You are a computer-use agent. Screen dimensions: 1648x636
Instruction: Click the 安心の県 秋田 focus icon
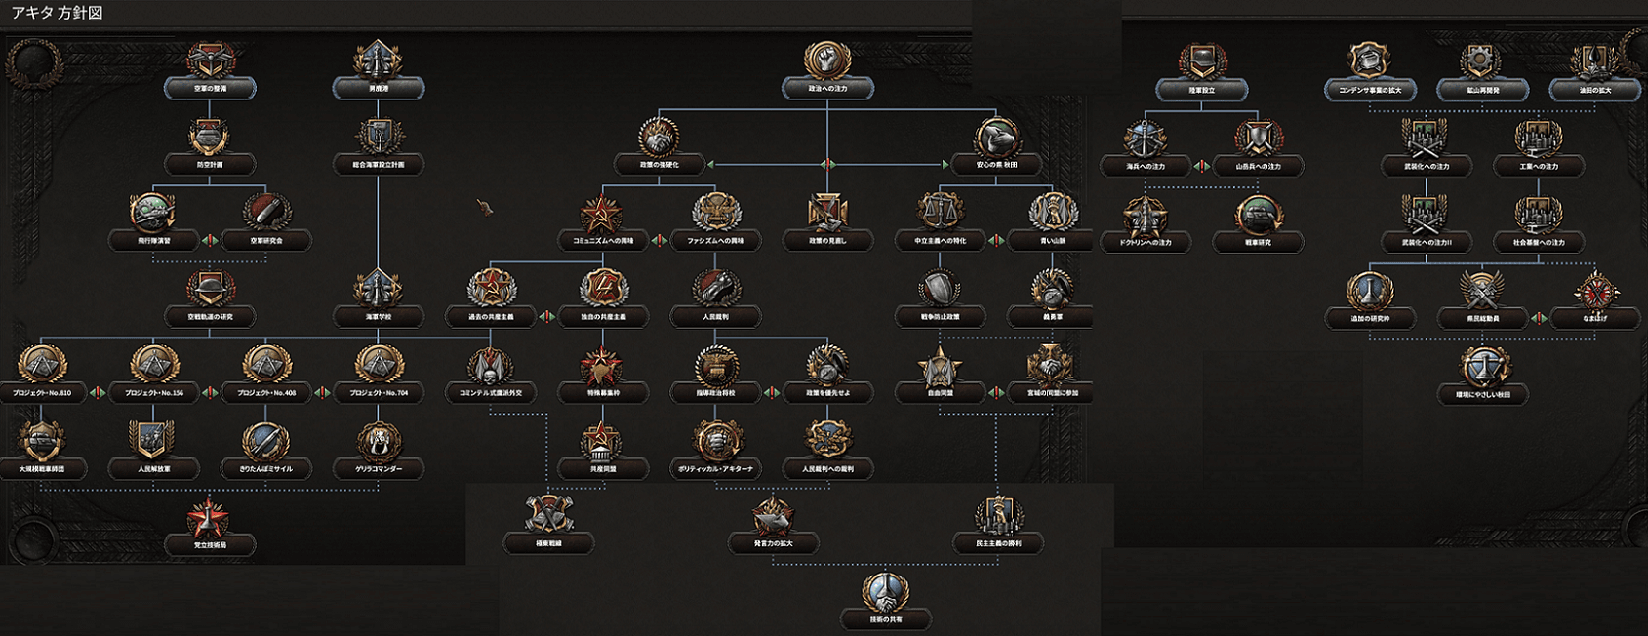[996, 139]
